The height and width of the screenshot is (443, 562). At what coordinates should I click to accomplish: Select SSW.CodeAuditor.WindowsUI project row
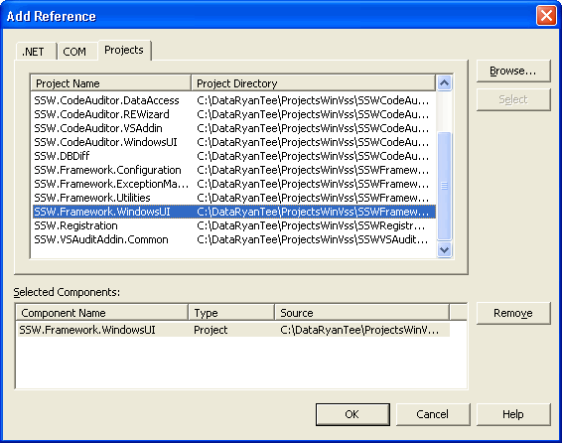(x=234, y=142)
